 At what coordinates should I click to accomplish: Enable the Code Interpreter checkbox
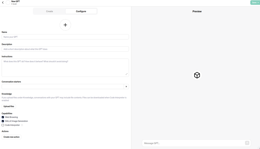3,125
